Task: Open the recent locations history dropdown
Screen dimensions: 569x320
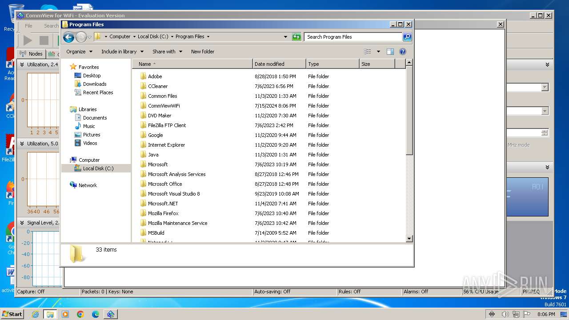Action: coord(89,37)
